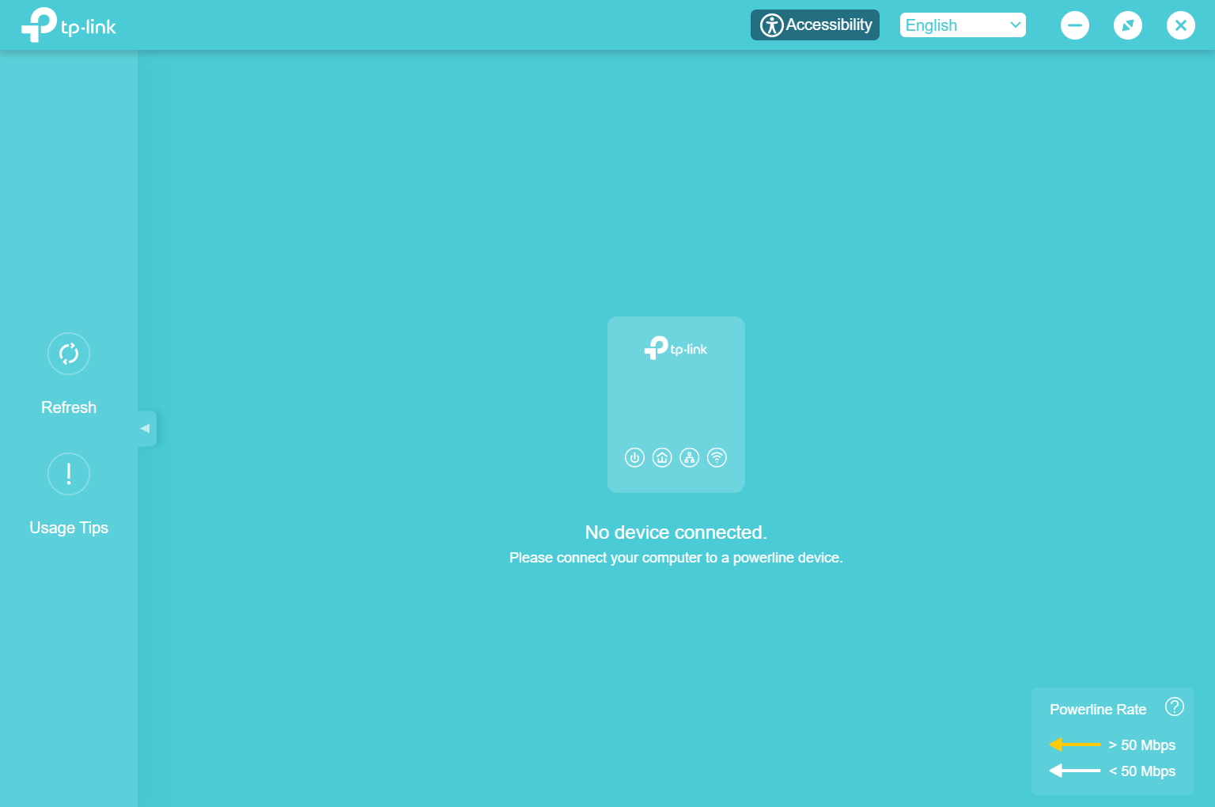Open the Accessibility options

[815, 25]
